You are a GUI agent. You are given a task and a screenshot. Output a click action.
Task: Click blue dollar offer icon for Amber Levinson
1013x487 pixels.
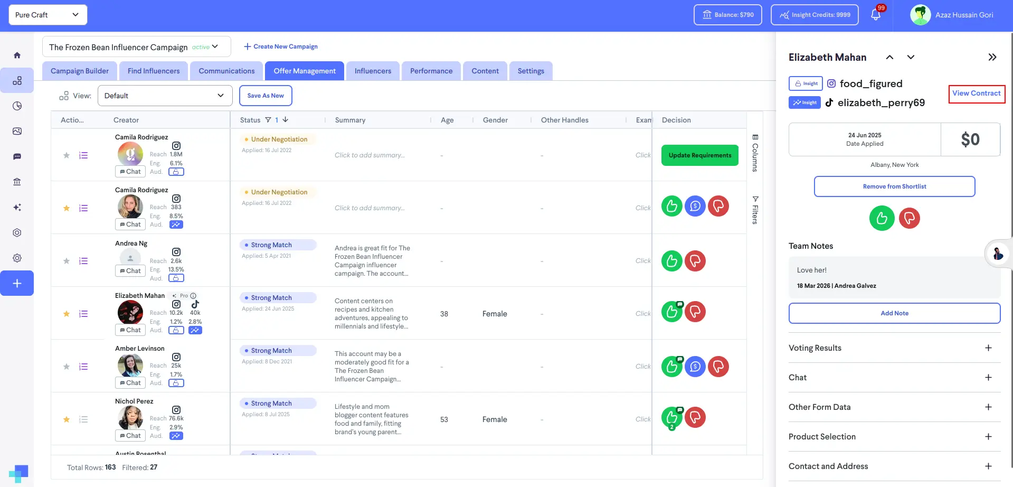click(x=695, y=367)
